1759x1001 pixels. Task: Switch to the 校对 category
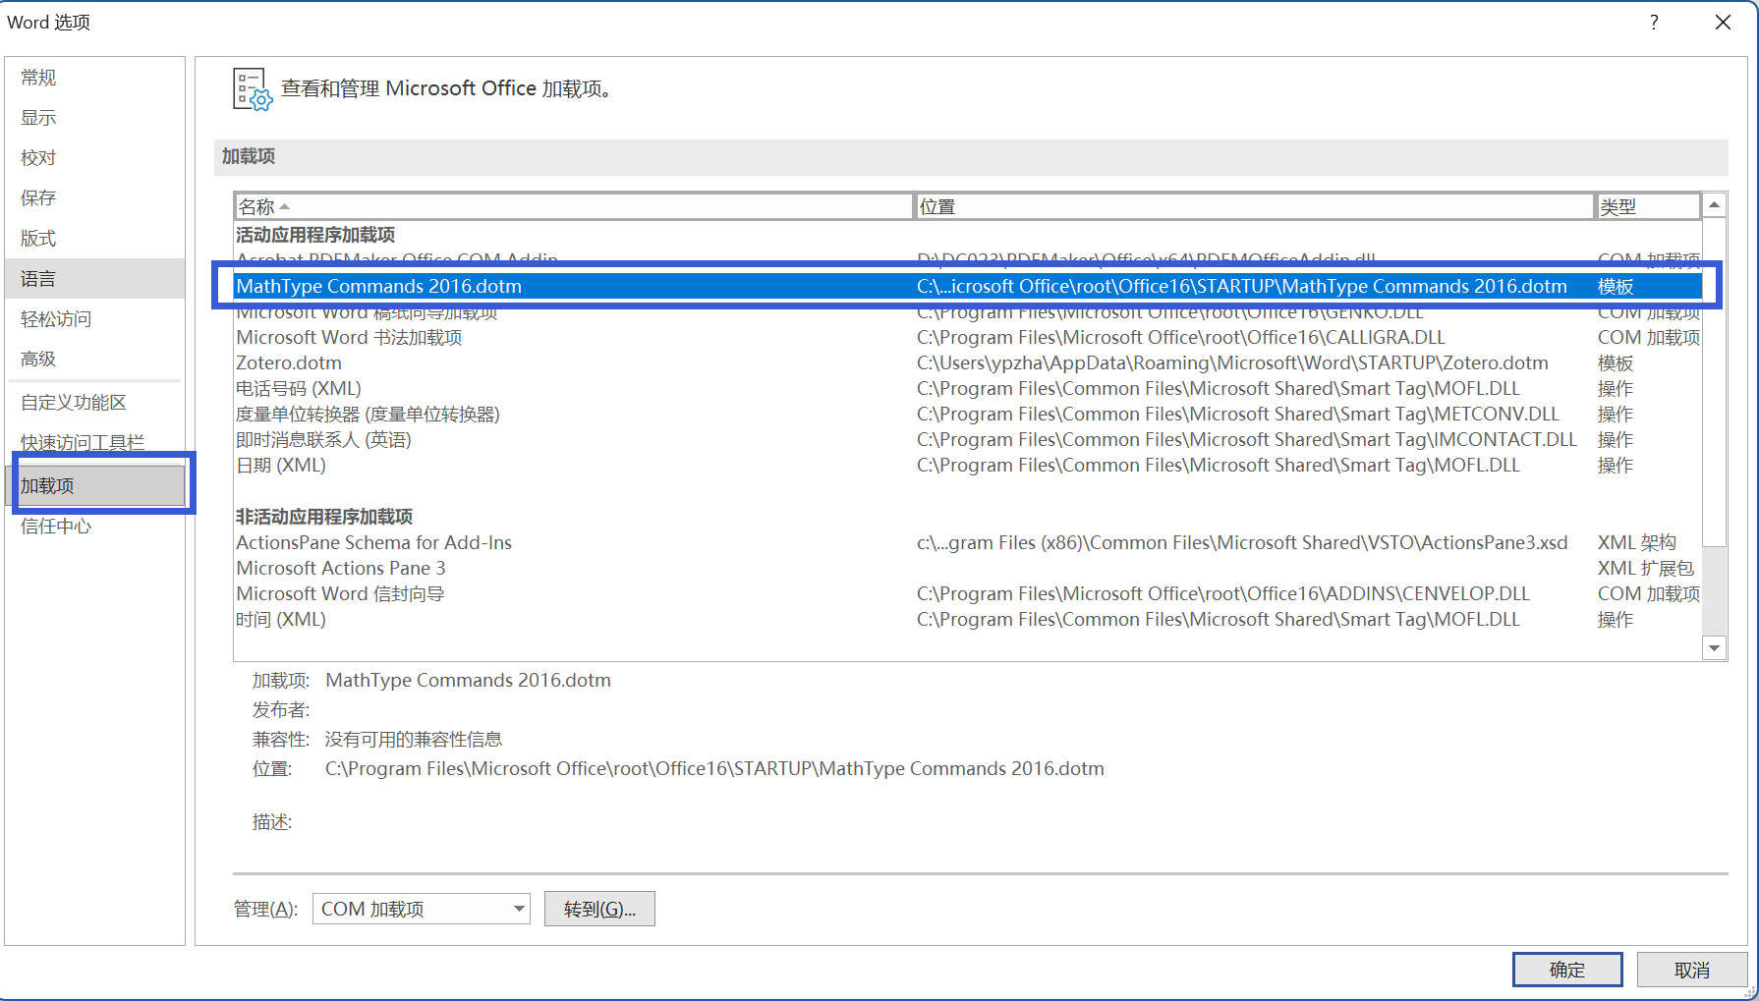(x=94, y=158)
